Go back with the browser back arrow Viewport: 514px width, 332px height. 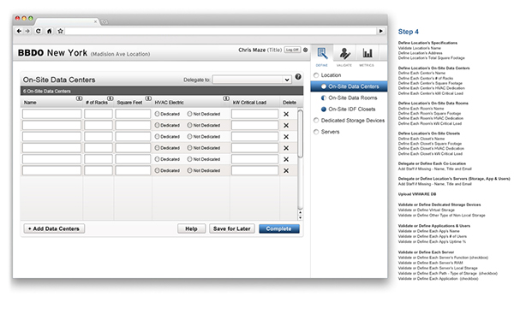(19, 31)
